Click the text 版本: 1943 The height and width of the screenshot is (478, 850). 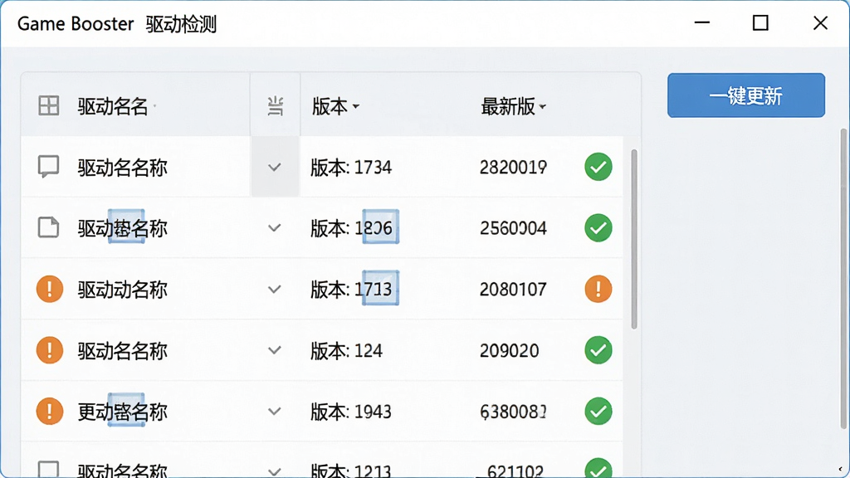(351, 412)
